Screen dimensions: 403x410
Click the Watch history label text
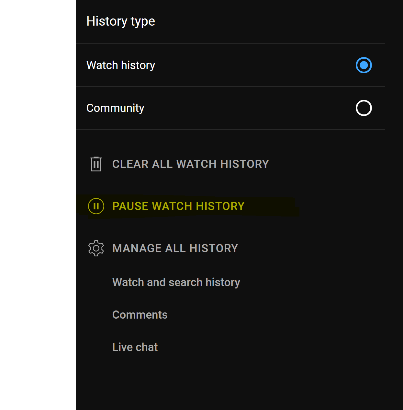(121, 65)
